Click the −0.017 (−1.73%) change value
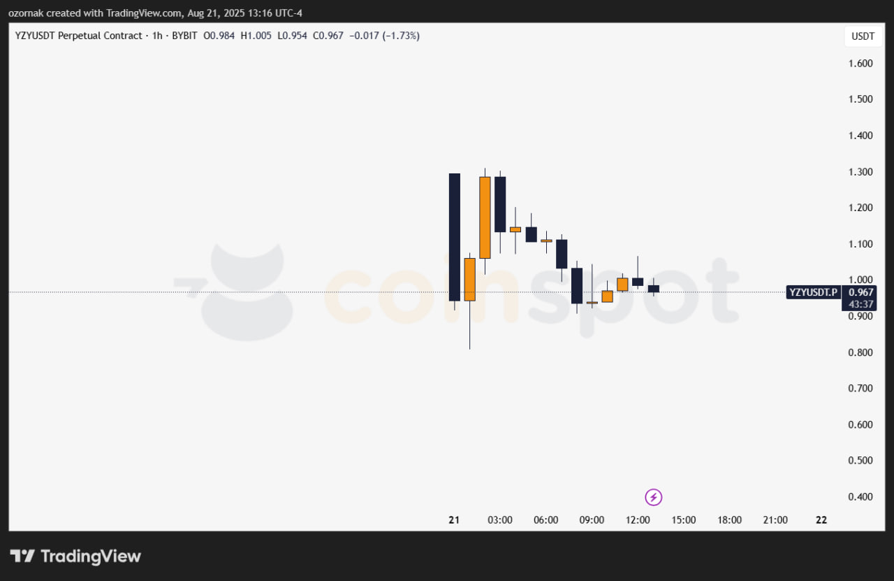This screenshot has height=581, width=894. (x=383, y=36)
